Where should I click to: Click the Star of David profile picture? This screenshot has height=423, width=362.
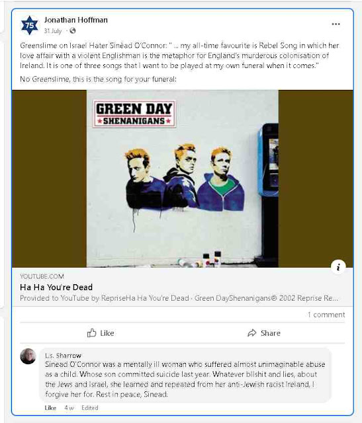29,25
